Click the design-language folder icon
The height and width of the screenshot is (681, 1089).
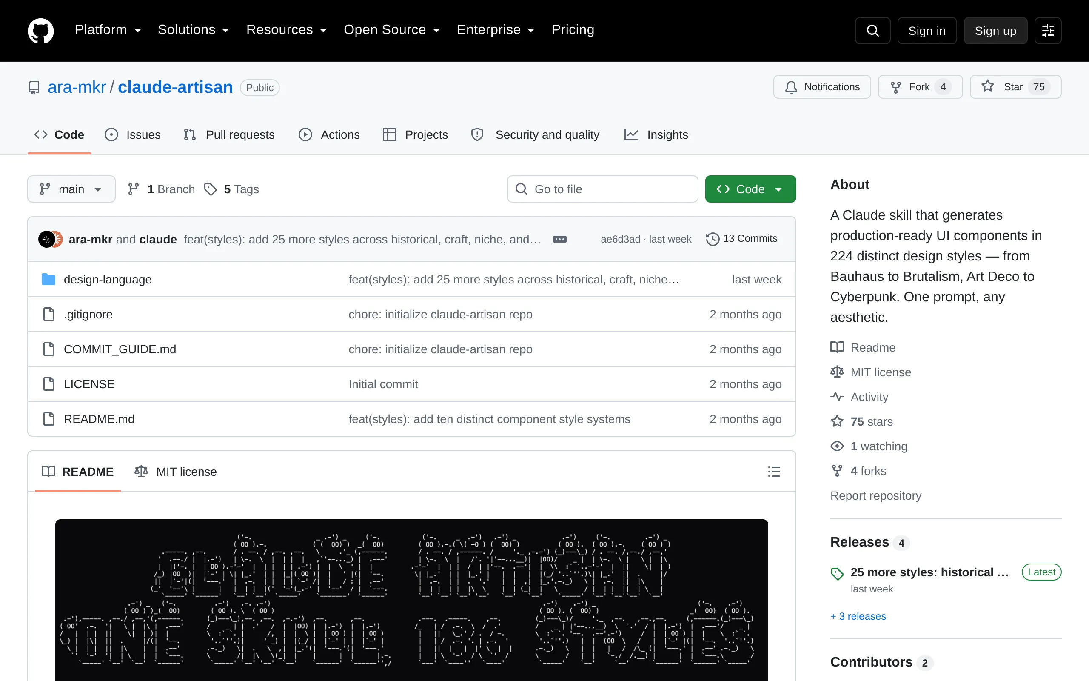(48, 279)
